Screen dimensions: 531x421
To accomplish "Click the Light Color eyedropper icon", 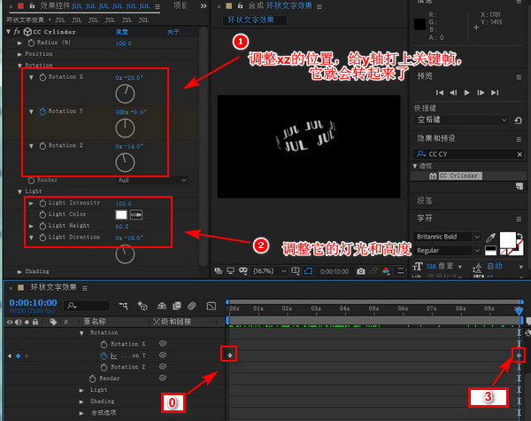I will tap(136, 214).
